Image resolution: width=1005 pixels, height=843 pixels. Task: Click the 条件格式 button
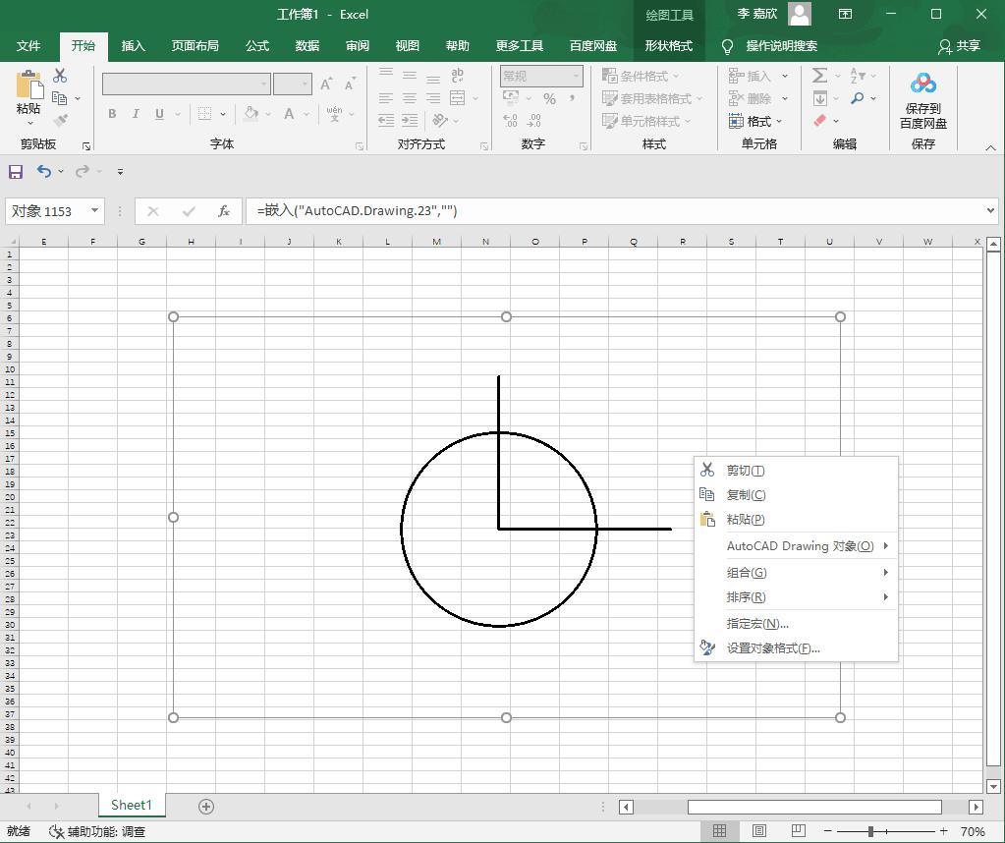(x=644, y=75)
